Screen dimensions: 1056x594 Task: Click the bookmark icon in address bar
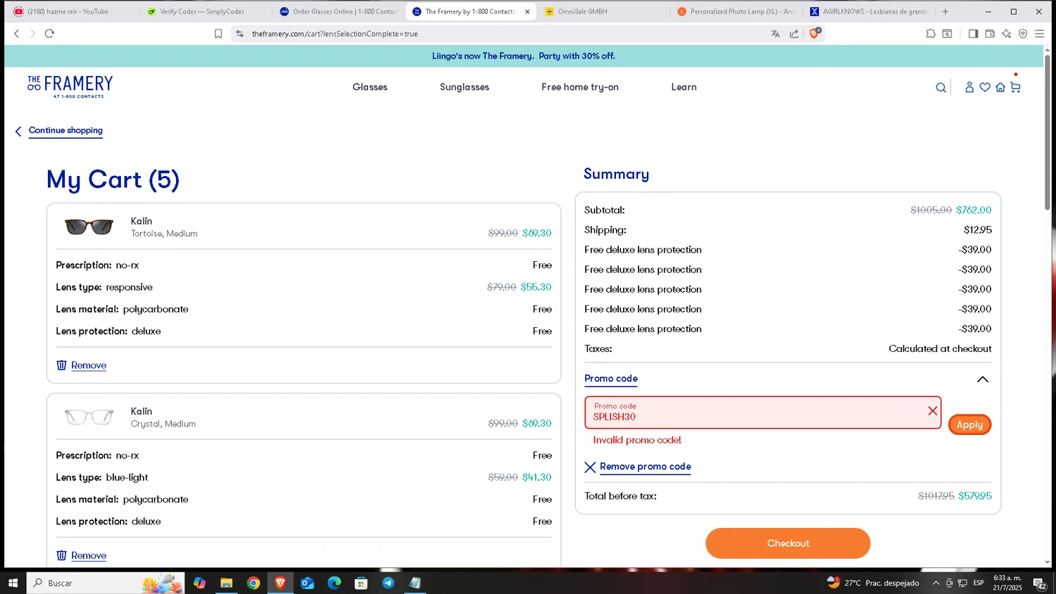[x=218, y=34]
